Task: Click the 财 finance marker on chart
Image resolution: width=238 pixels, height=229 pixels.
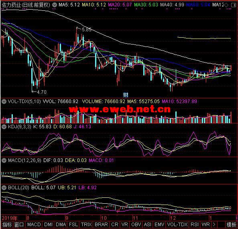Action: [126, 95]
